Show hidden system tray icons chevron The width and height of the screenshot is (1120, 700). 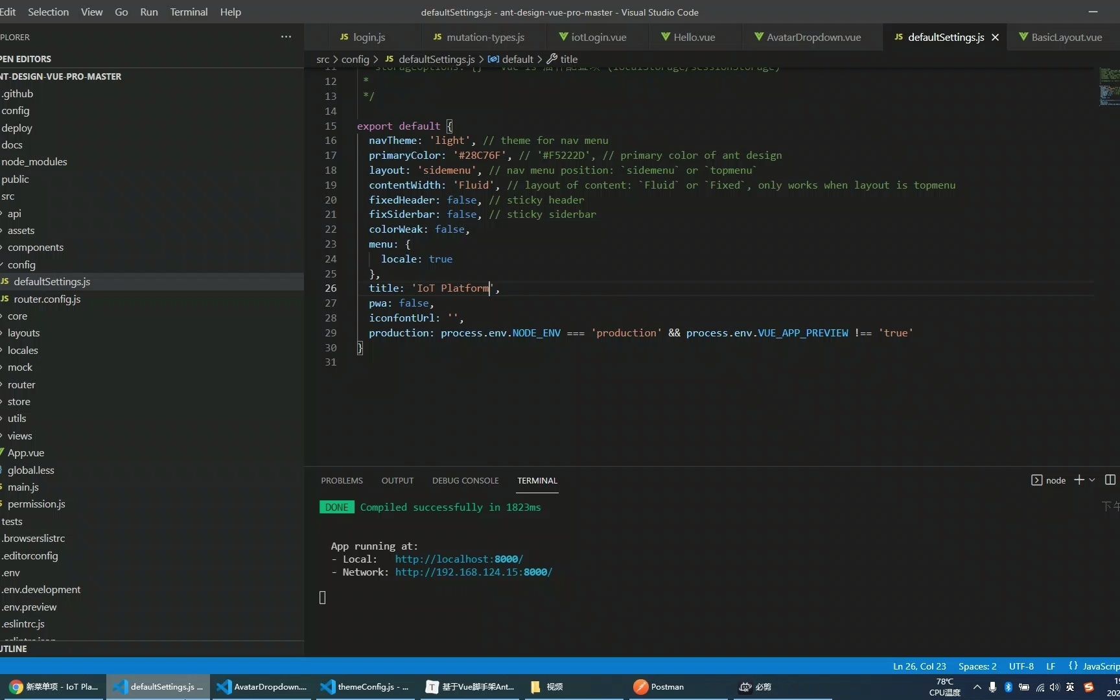(977, 687)
